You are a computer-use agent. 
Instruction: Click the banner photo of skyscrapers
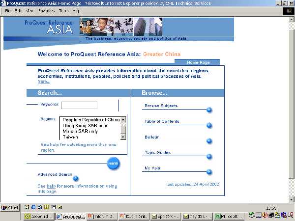click(x=147, y=27)
